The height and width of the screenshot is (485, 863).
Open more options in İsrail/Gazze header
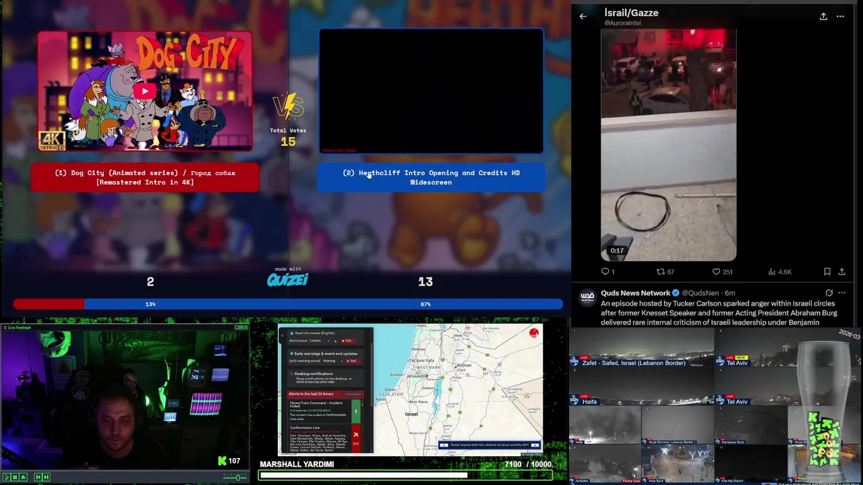tap(840, 16)
